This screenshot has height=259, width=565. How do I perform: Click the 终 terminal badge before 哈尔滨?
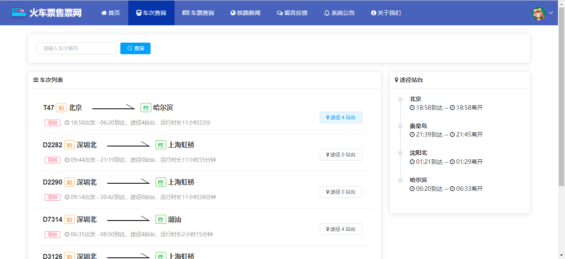coord(146,108)
